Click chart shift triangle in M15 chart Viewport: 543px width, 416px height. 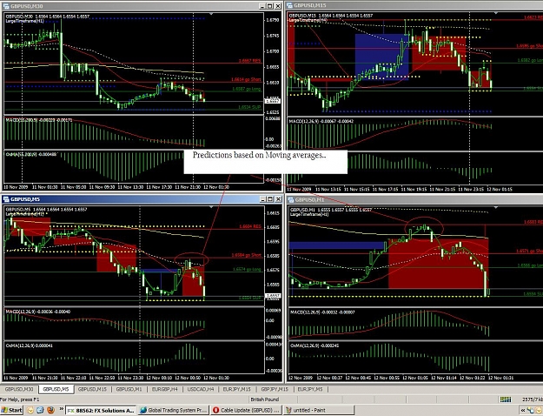click(496, 13)
